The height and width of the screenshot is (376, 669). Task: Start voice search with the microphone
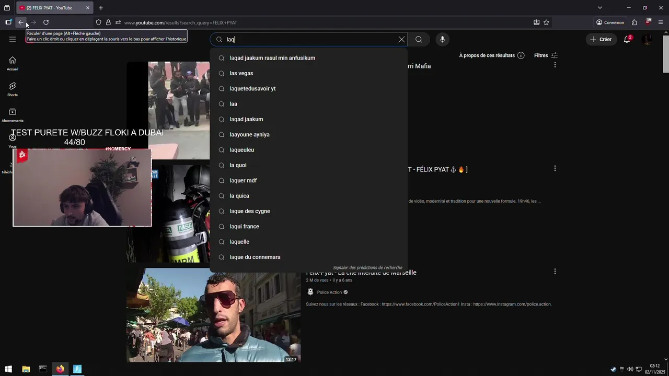point(442,39)
